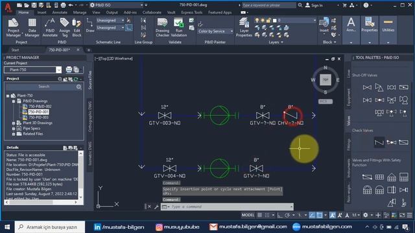Image resolution: width=415 pixels, height=233 pixels.
Task: Collapse the Plant-750 tree node
Action: (8, 96)
